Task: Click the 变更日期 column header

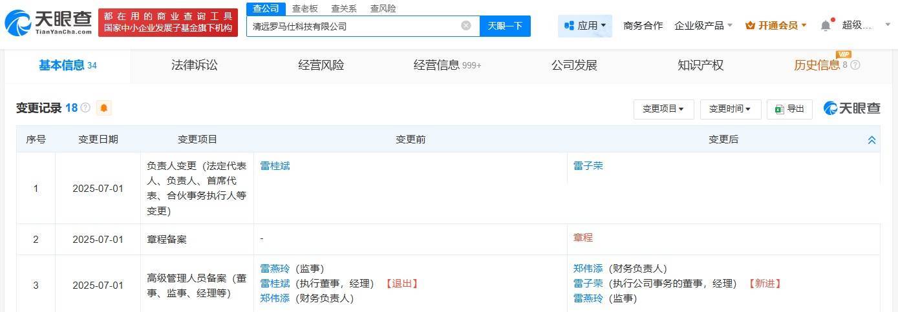Action: pos(98,140)
